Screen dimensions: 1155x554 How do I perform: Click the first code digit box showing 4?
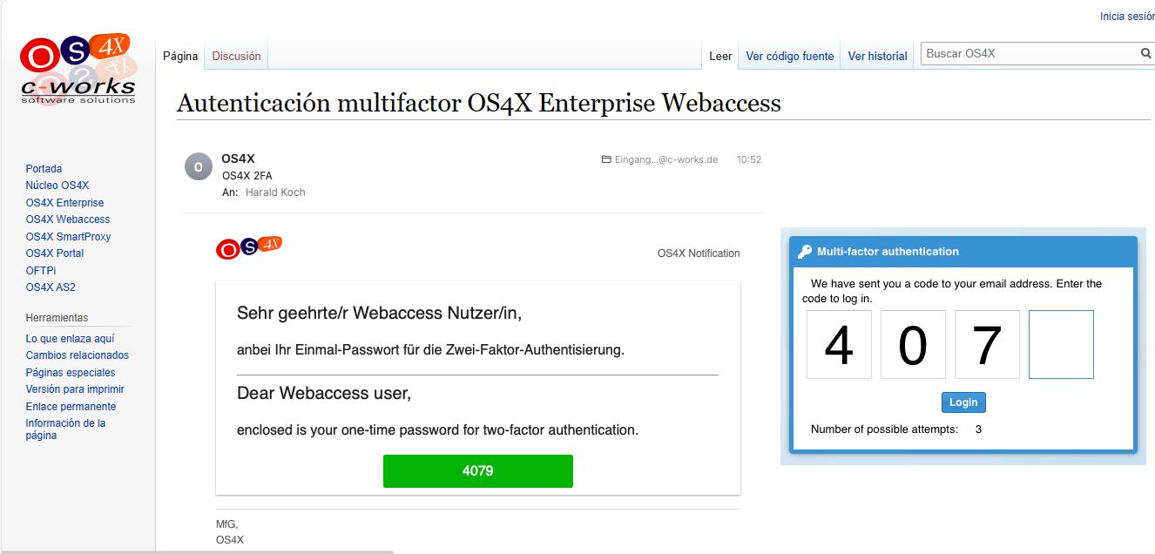pyautogui.click(x=839, y=345)
